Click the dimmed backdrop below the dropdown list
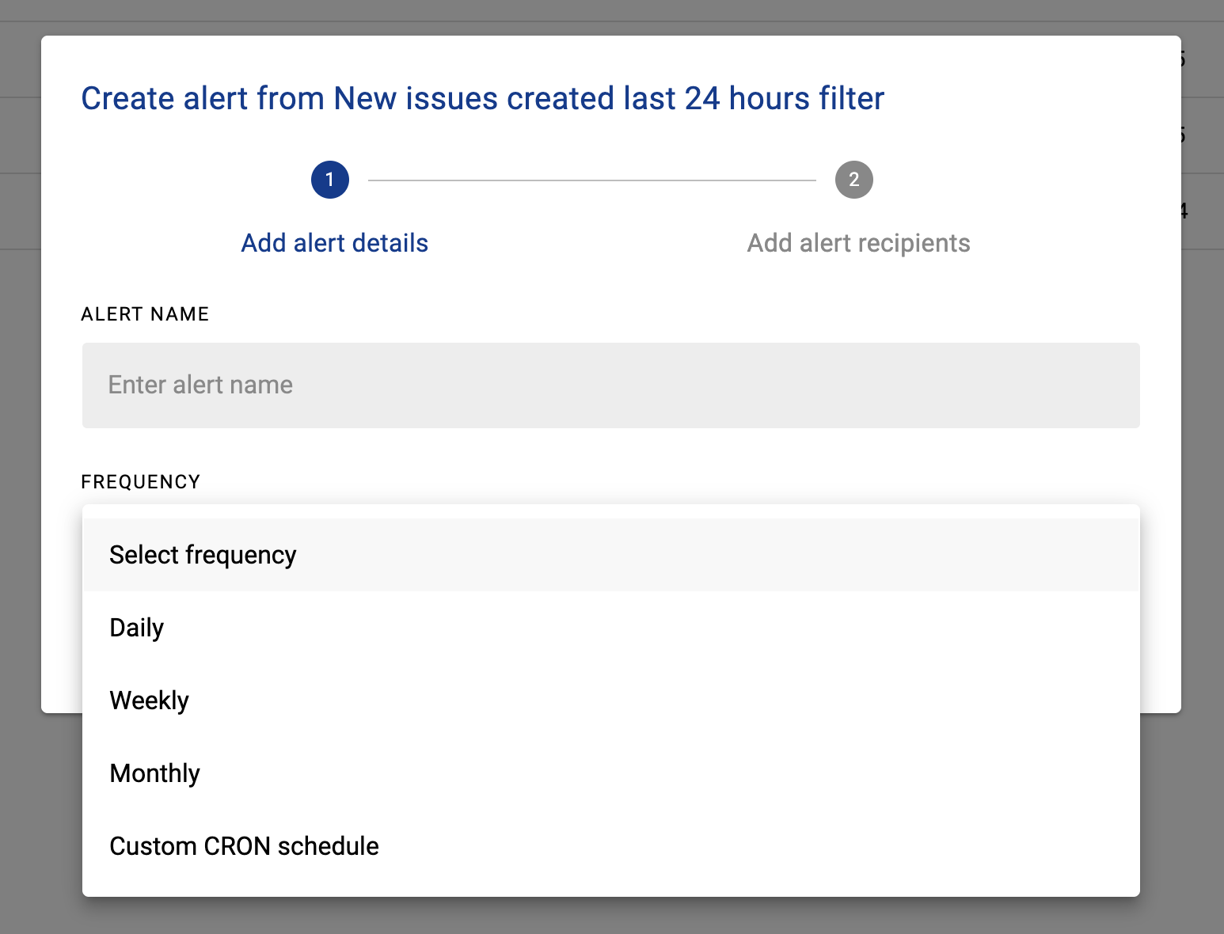This screenshot has width=1224, height=934. [610, 917]
